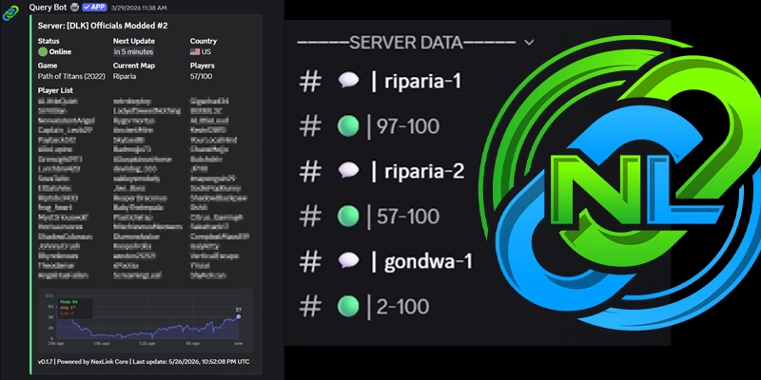Click the speech bubble emoji on gondwa-1
Viewport: 761px width, 380px height.
(348, 260)
